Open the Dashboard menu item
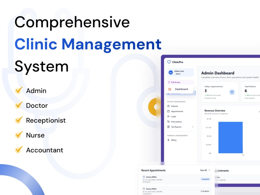260x195 pixels. (180, 89)
